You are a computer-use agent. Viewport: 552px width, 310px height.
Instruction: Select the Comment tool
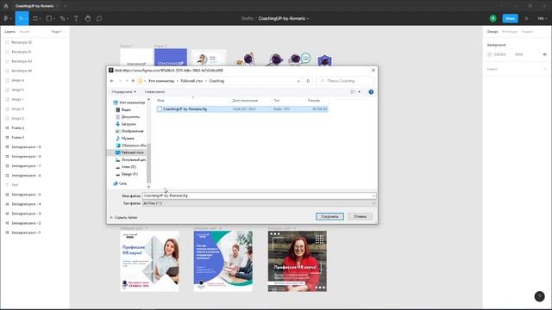99,18
